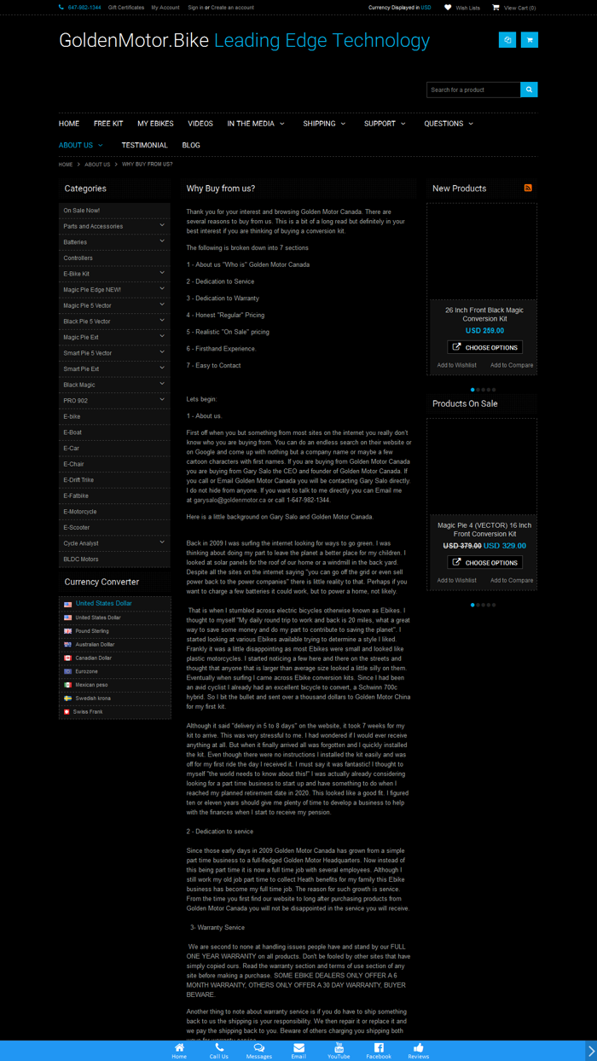Viewport: 597px width, 1061px height.
Task: Click the heart icon for Wish Lists
Action: click(448, 8)
